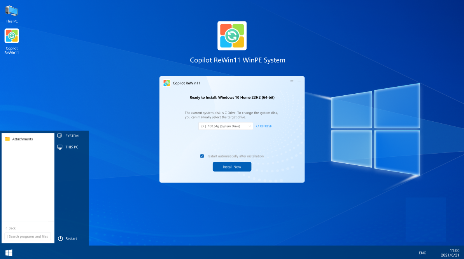Open This PC desktop icon
Screen dimensions: 464x259
[x=12, y=11]
